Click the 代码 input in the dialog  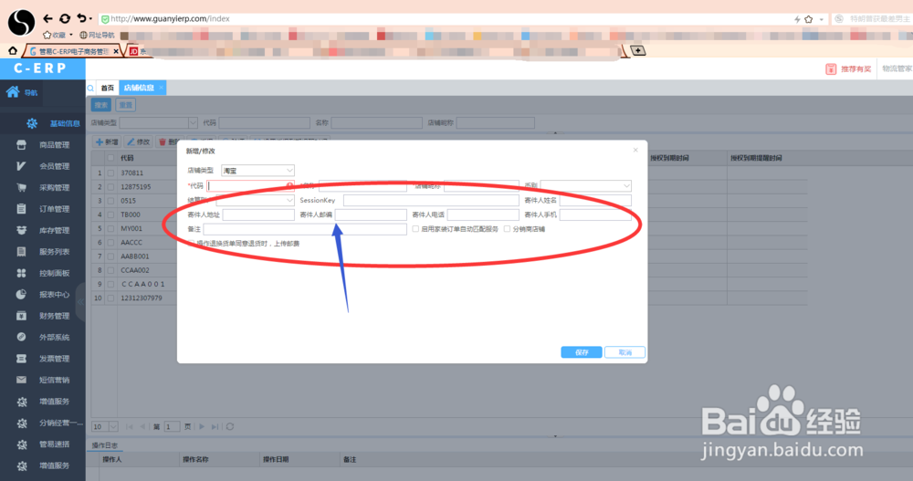click(250, 186)
